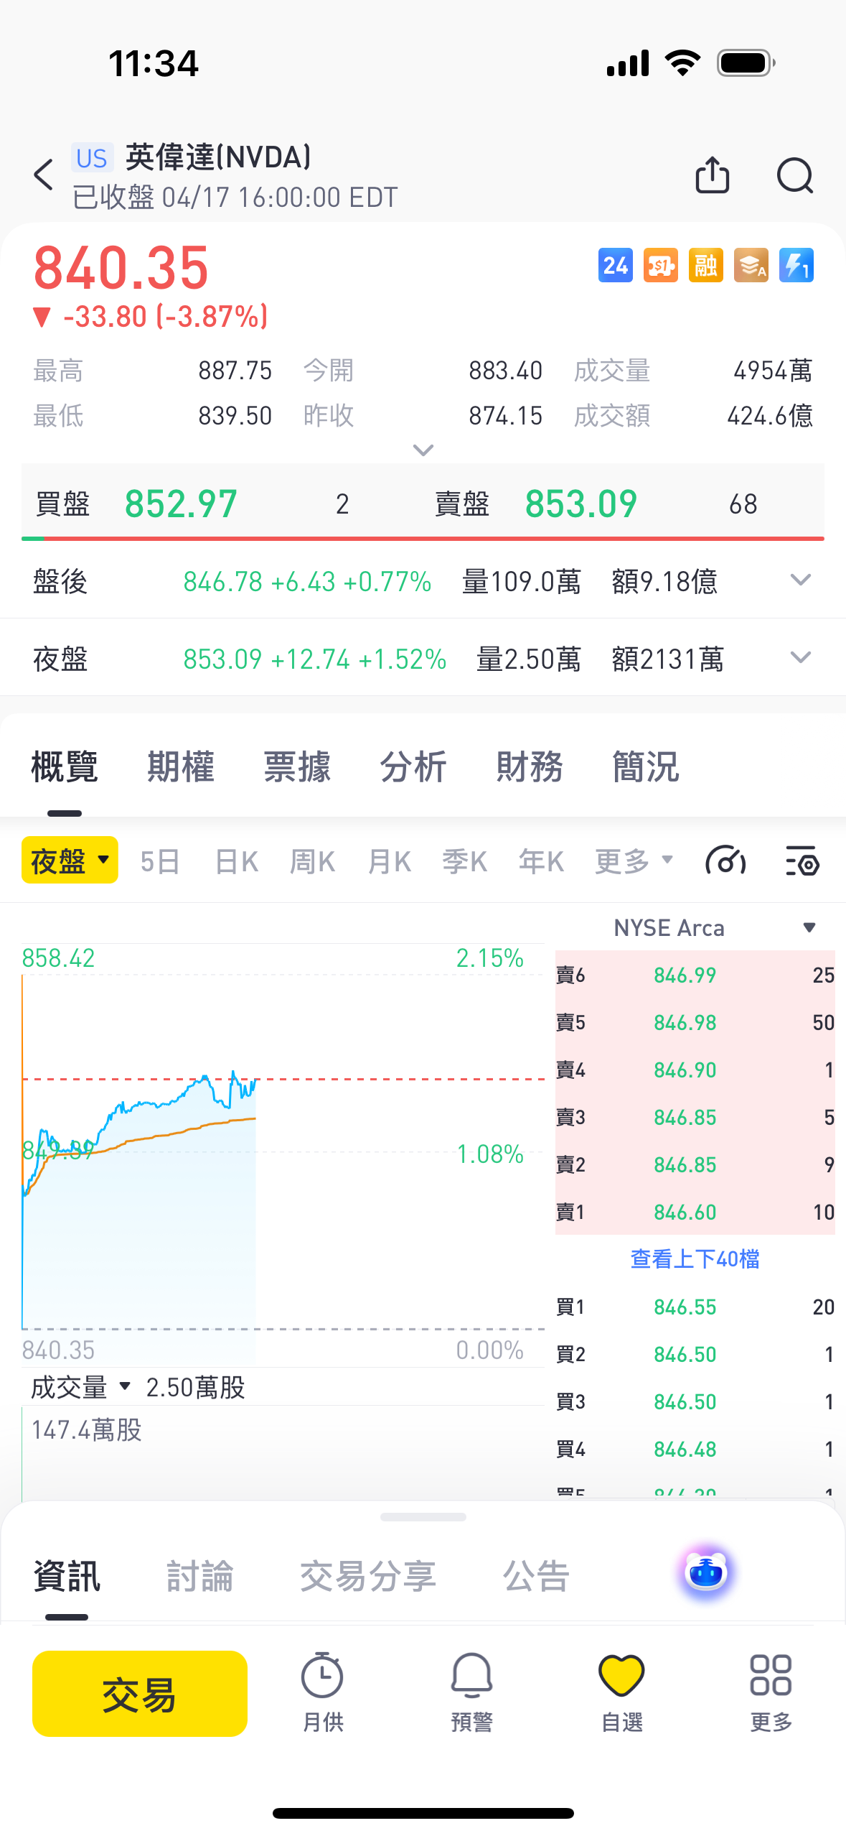The height and width of the screenshot is (1836, 846).
Task: Tap the 買2 846.50 order row
Action: tap(695, 1354)
